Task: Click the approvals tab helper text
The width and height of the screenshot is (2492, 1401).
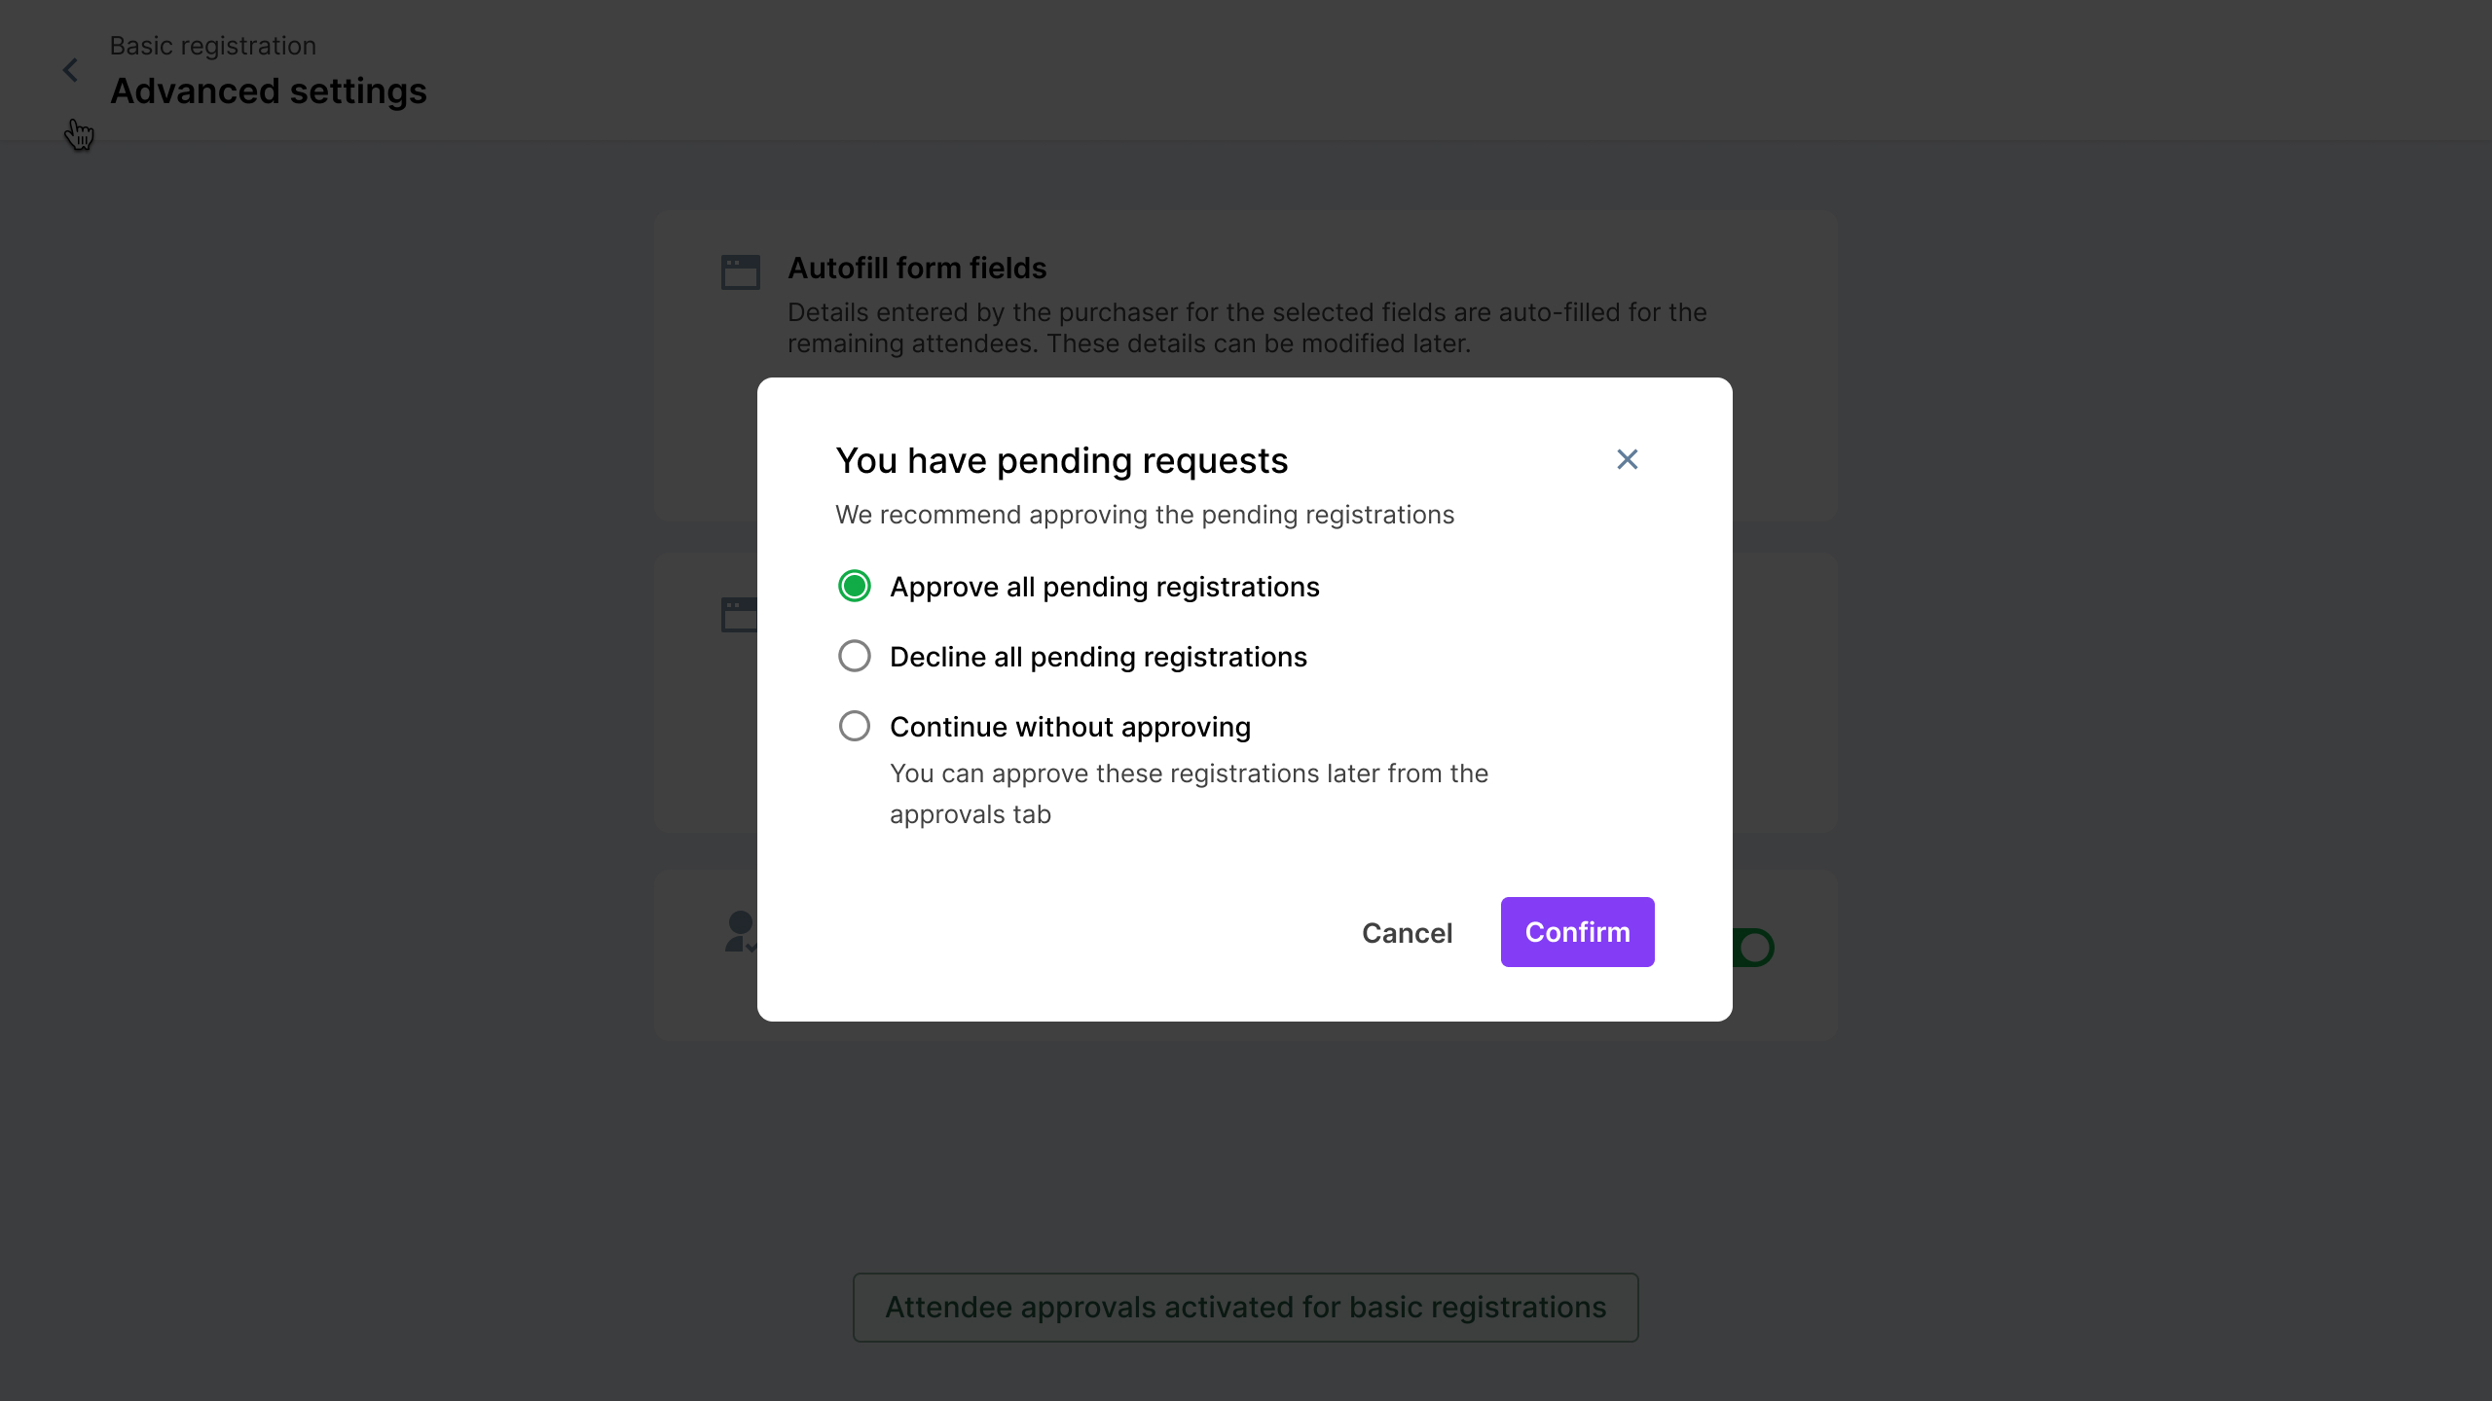Action: point(1189,793)
